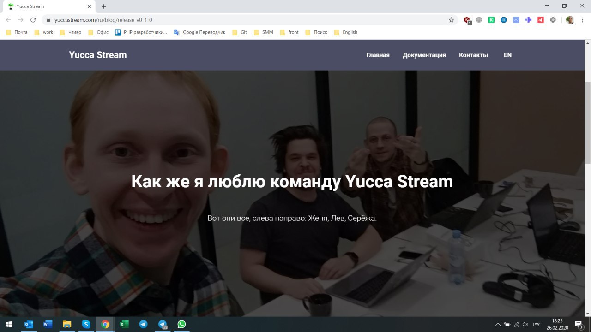The height and width of the screenshot is (332, 591).
Task: View site info via the padlock icon
Action: pyautogui.click(x=48, y=20)
